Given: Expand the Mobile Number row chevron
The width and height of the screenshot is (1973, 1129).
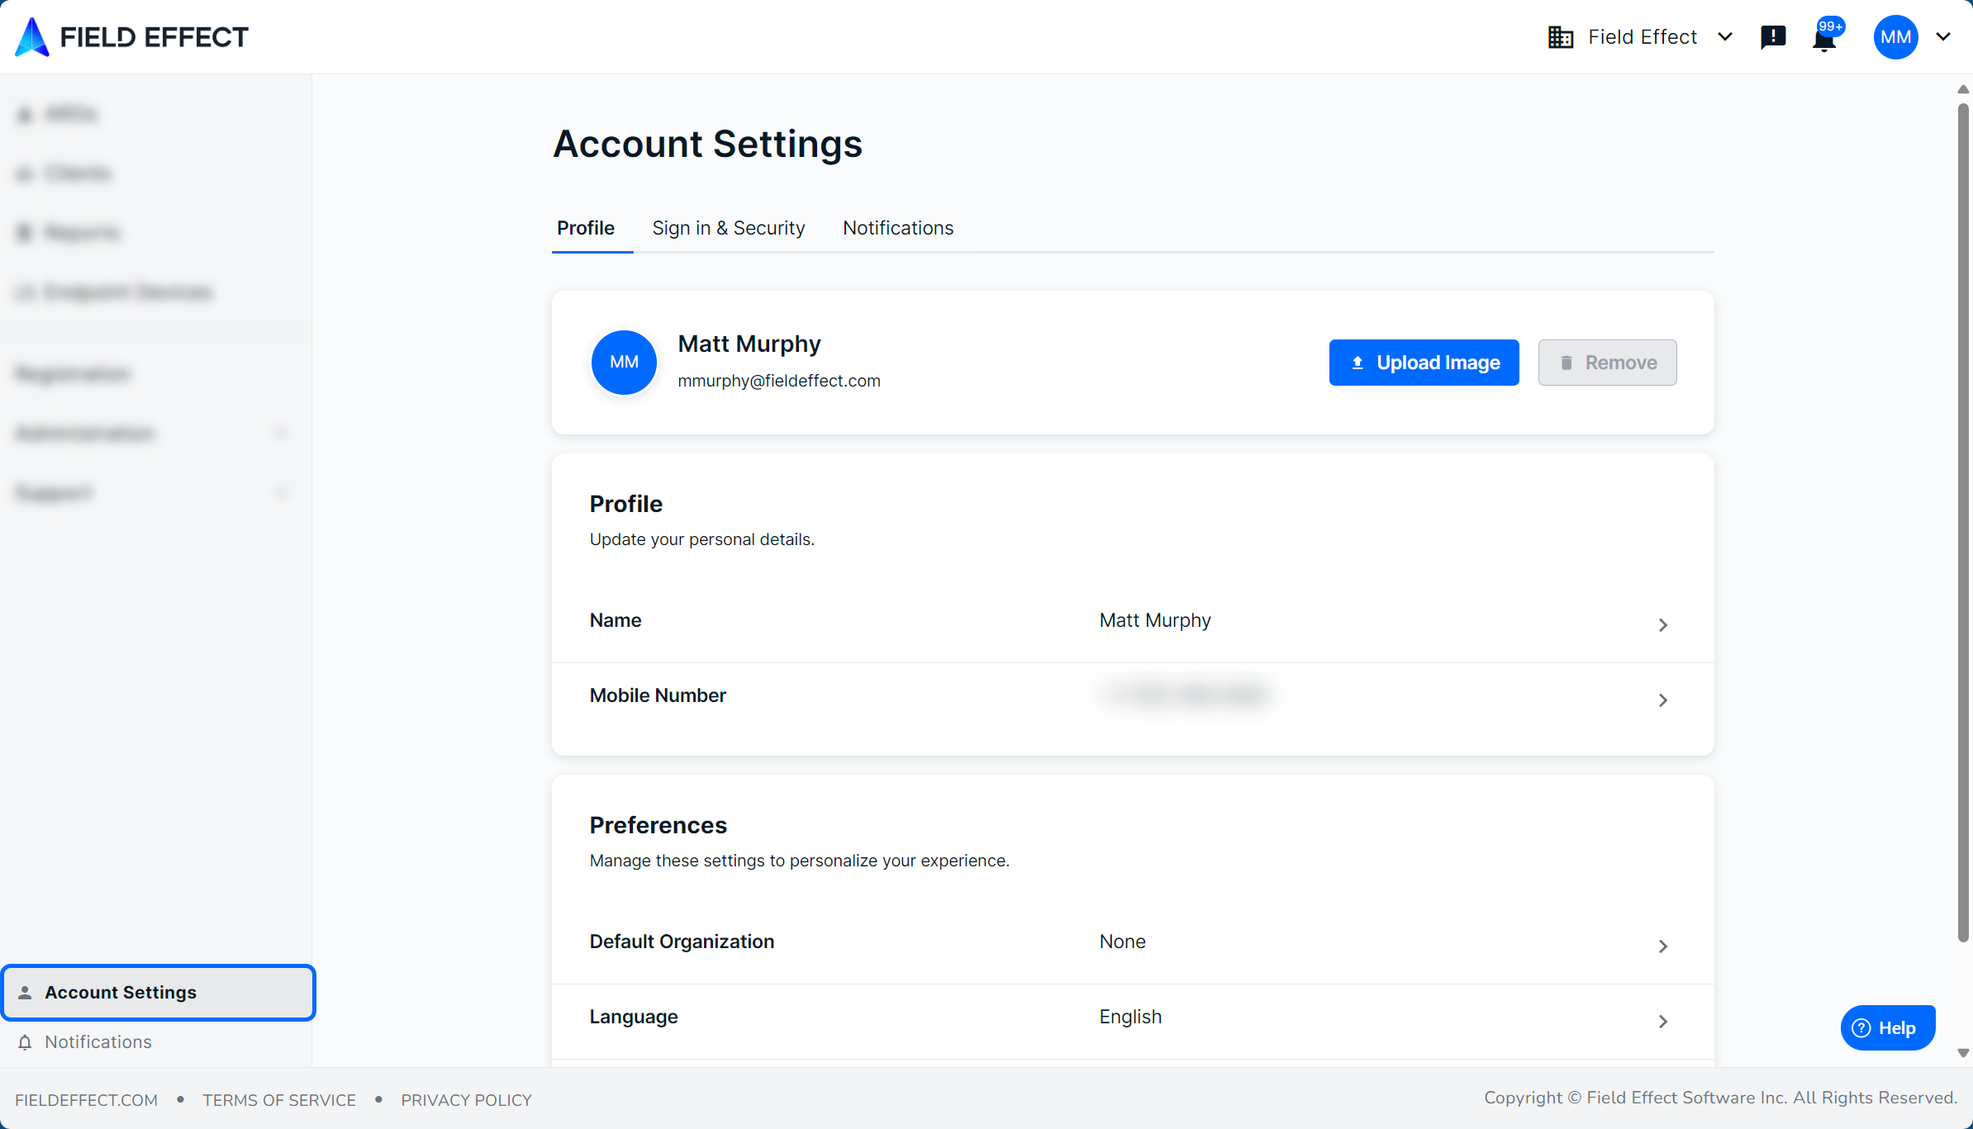Looking at the screenshot, I should click(1662, 700).
